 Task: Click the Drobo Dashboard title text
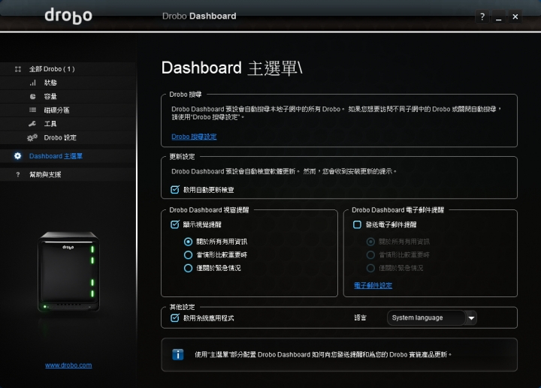tap(199, 17)
